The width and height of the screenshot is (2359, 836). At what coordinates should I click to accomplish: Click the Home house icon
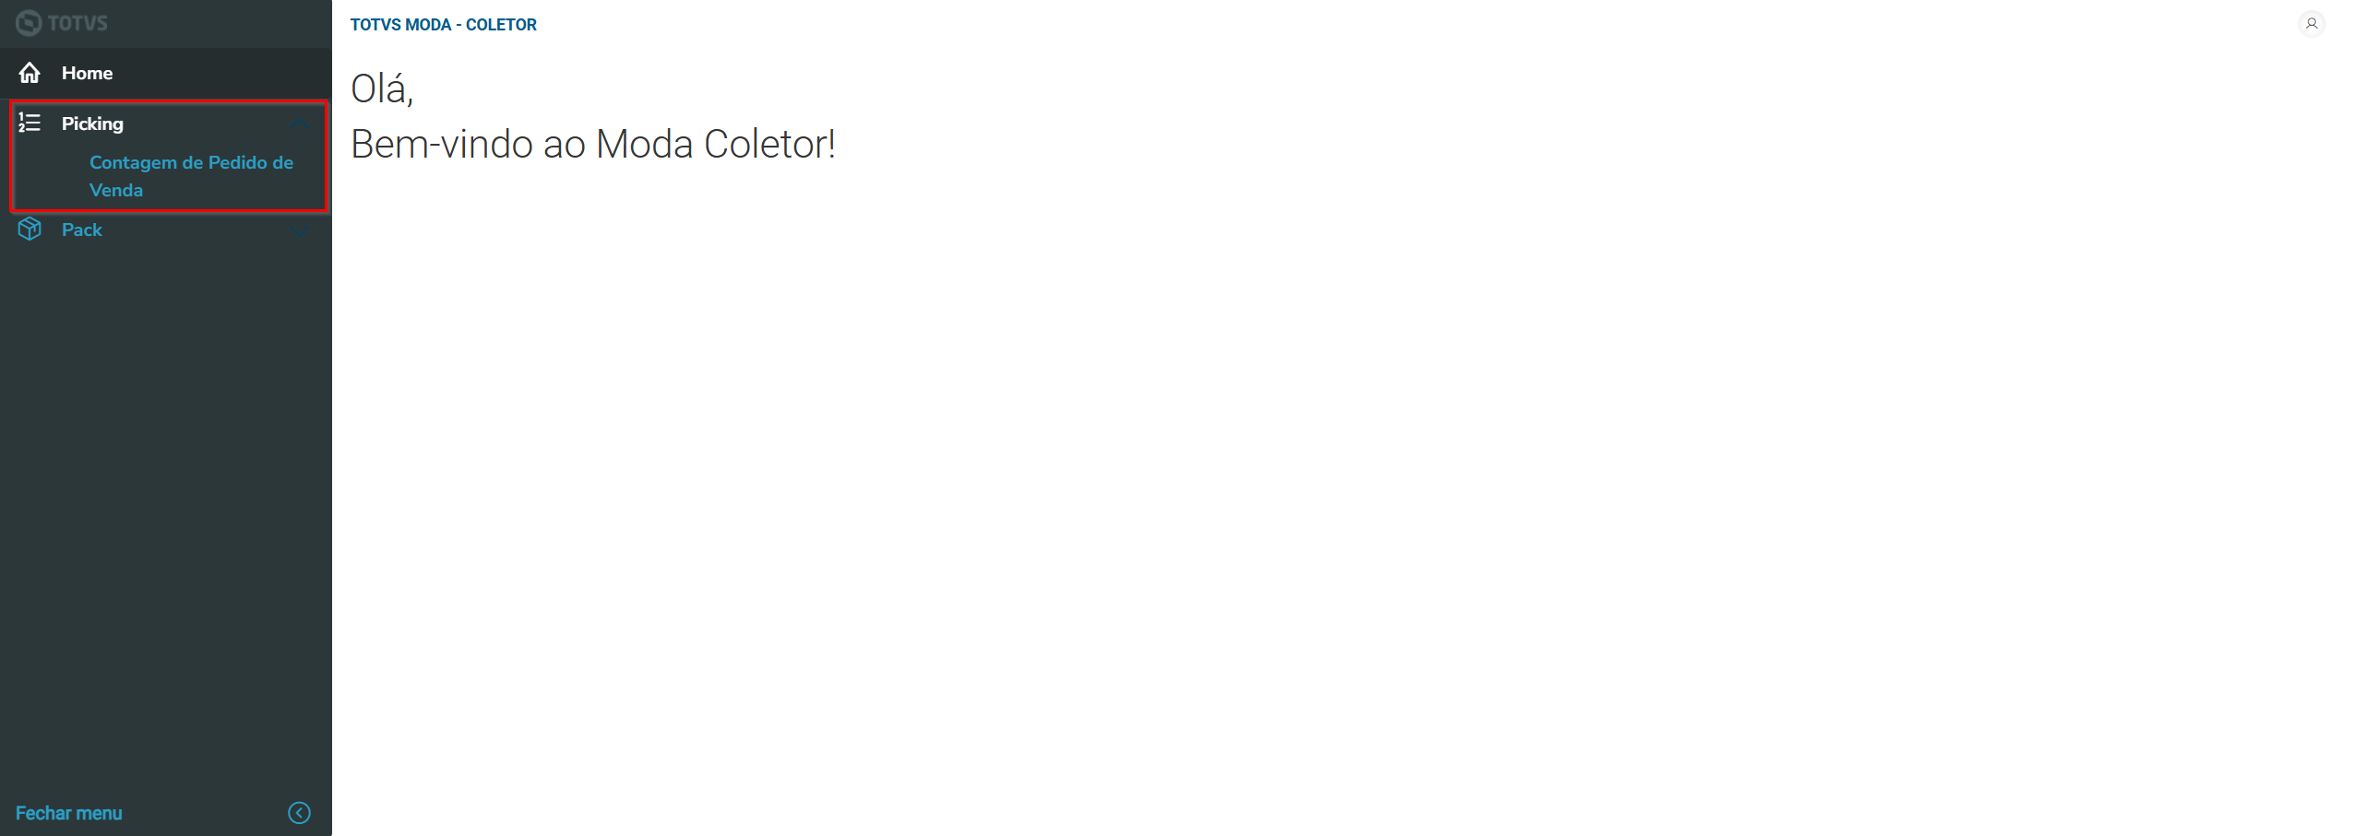coord(30,73)
